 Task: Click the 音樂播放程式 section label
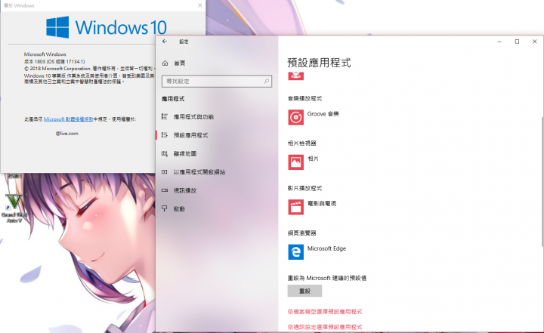coord(304,98)
